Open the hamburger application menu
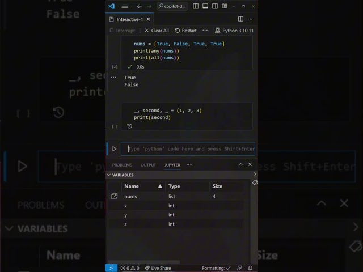 [125, 6]
